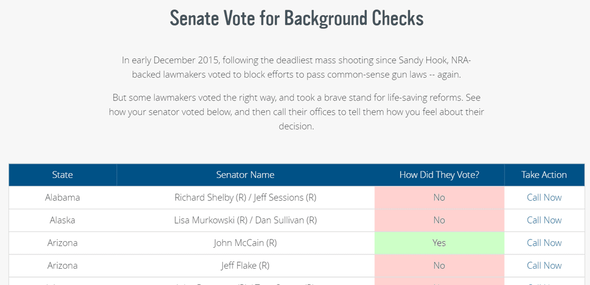
Task: Click the Alaska state cell
Action: click(x=63, y=220)
